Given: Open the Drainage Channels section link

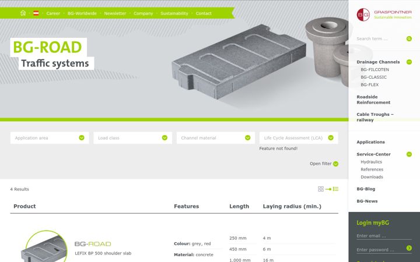Looking at the screenshot, I should coord(378,62).
